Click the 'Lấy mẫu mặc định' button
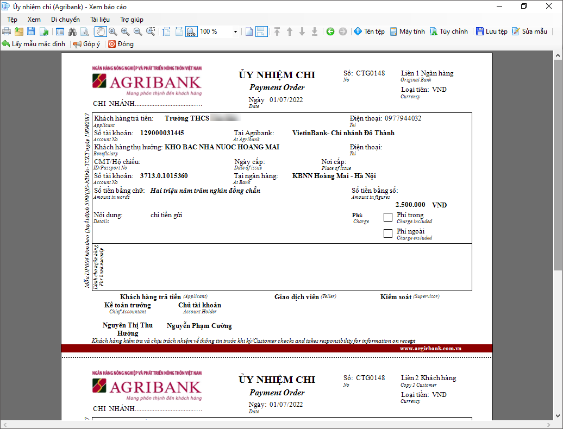The height and width of the screenshot is (429, 563). (x=34, y=44)
